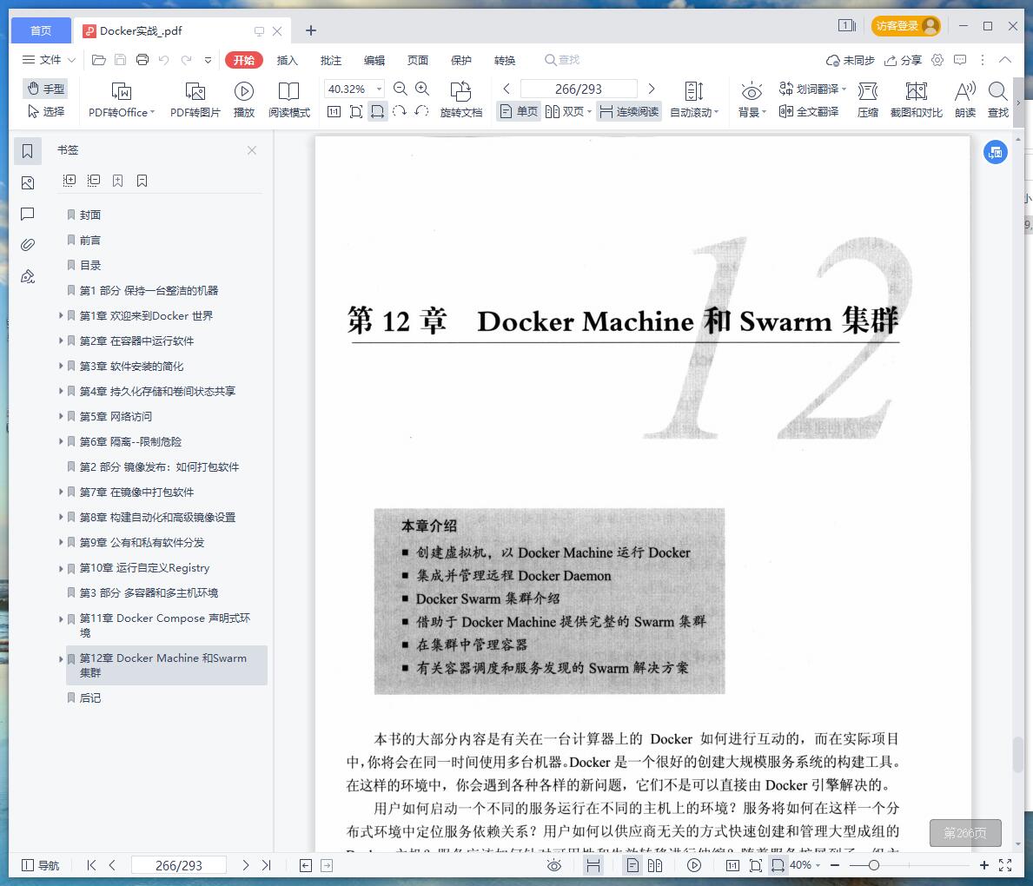Open zoom percentage 40.32% dropdown
The image size is (1033, 886).
tap(379, 89)
